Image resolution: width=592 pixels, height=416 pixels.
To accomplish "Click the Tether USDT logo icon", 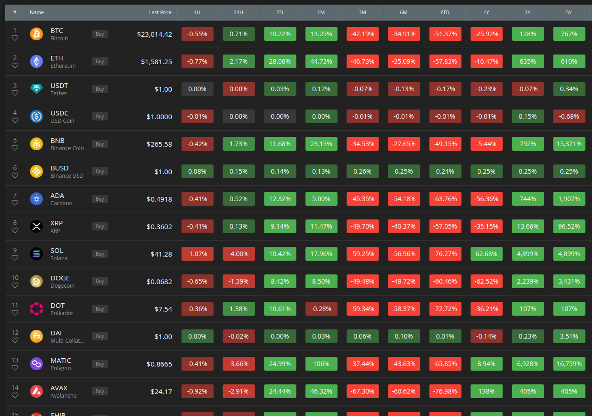I will click(x=36, y=89).
